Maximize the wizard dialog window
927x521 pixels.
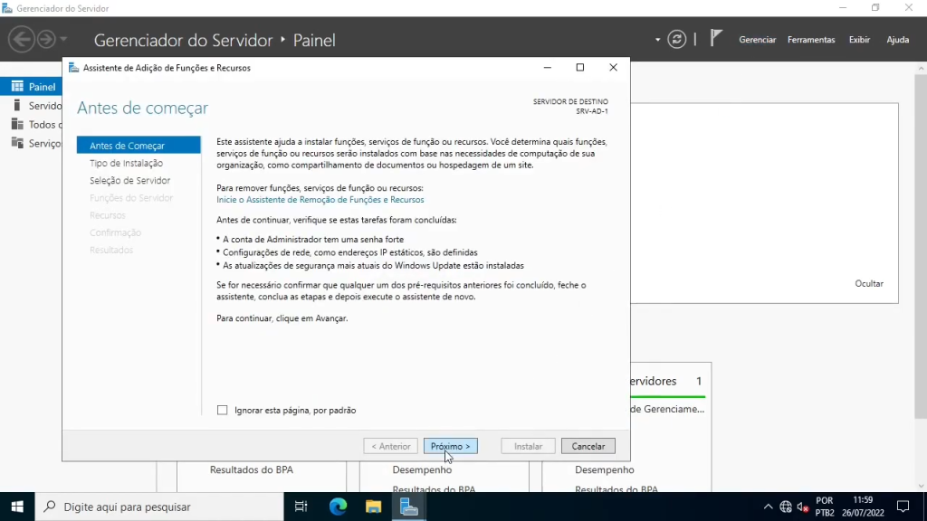coord(580,67)
